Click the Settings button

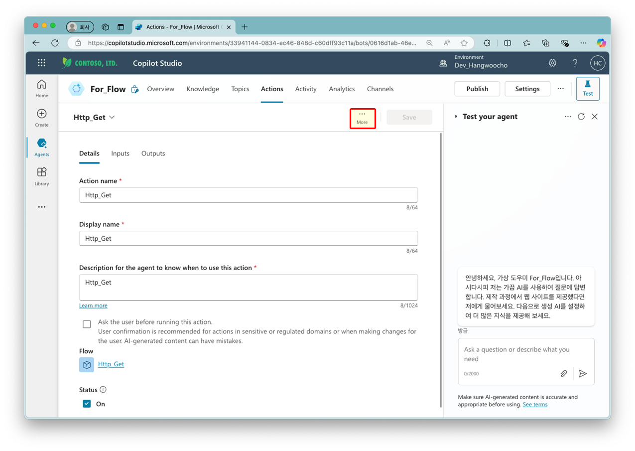(527, 89)
